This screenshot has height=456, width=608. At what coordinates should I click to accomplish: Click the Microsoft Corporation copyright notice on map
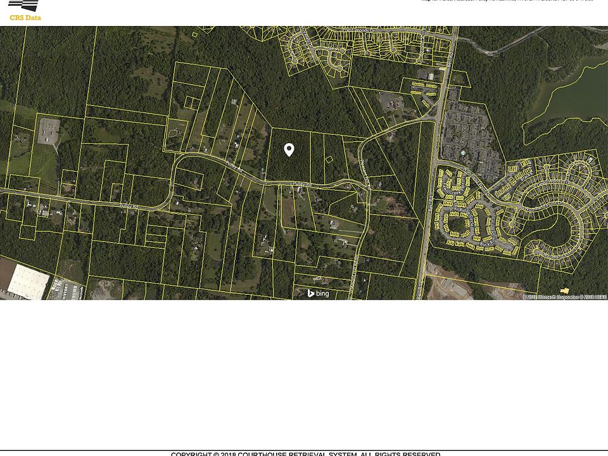pyautogui.click(x=564, y=297)
